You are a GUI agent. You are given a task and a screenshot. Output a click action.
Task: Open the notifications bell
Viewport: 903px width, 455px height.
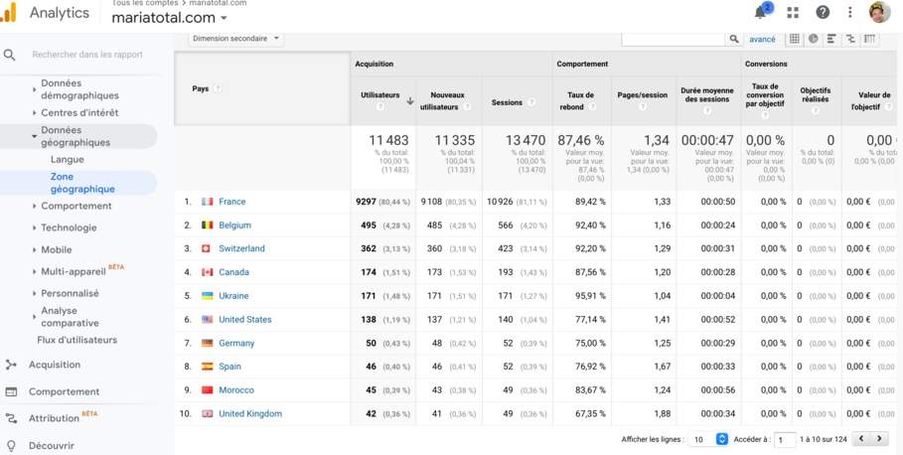coord(761,13)
